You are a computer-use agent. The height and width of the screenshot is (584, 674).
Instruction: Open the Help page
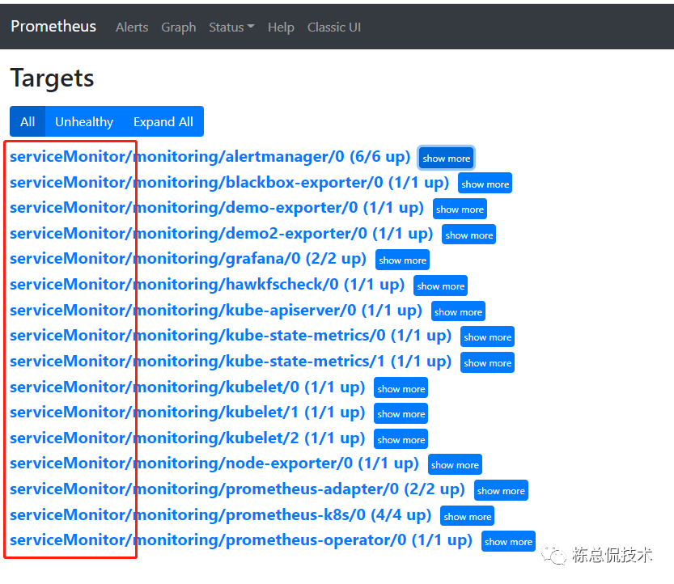[281, 27]
